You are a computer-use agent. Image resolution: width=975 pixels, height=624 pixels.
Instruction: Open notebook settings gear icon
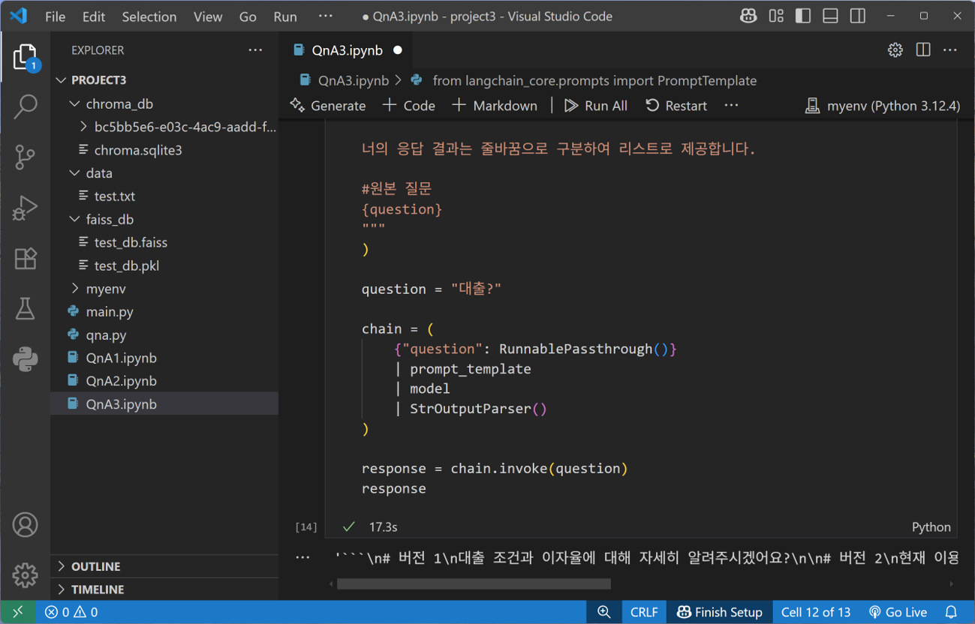click(895, 50)
